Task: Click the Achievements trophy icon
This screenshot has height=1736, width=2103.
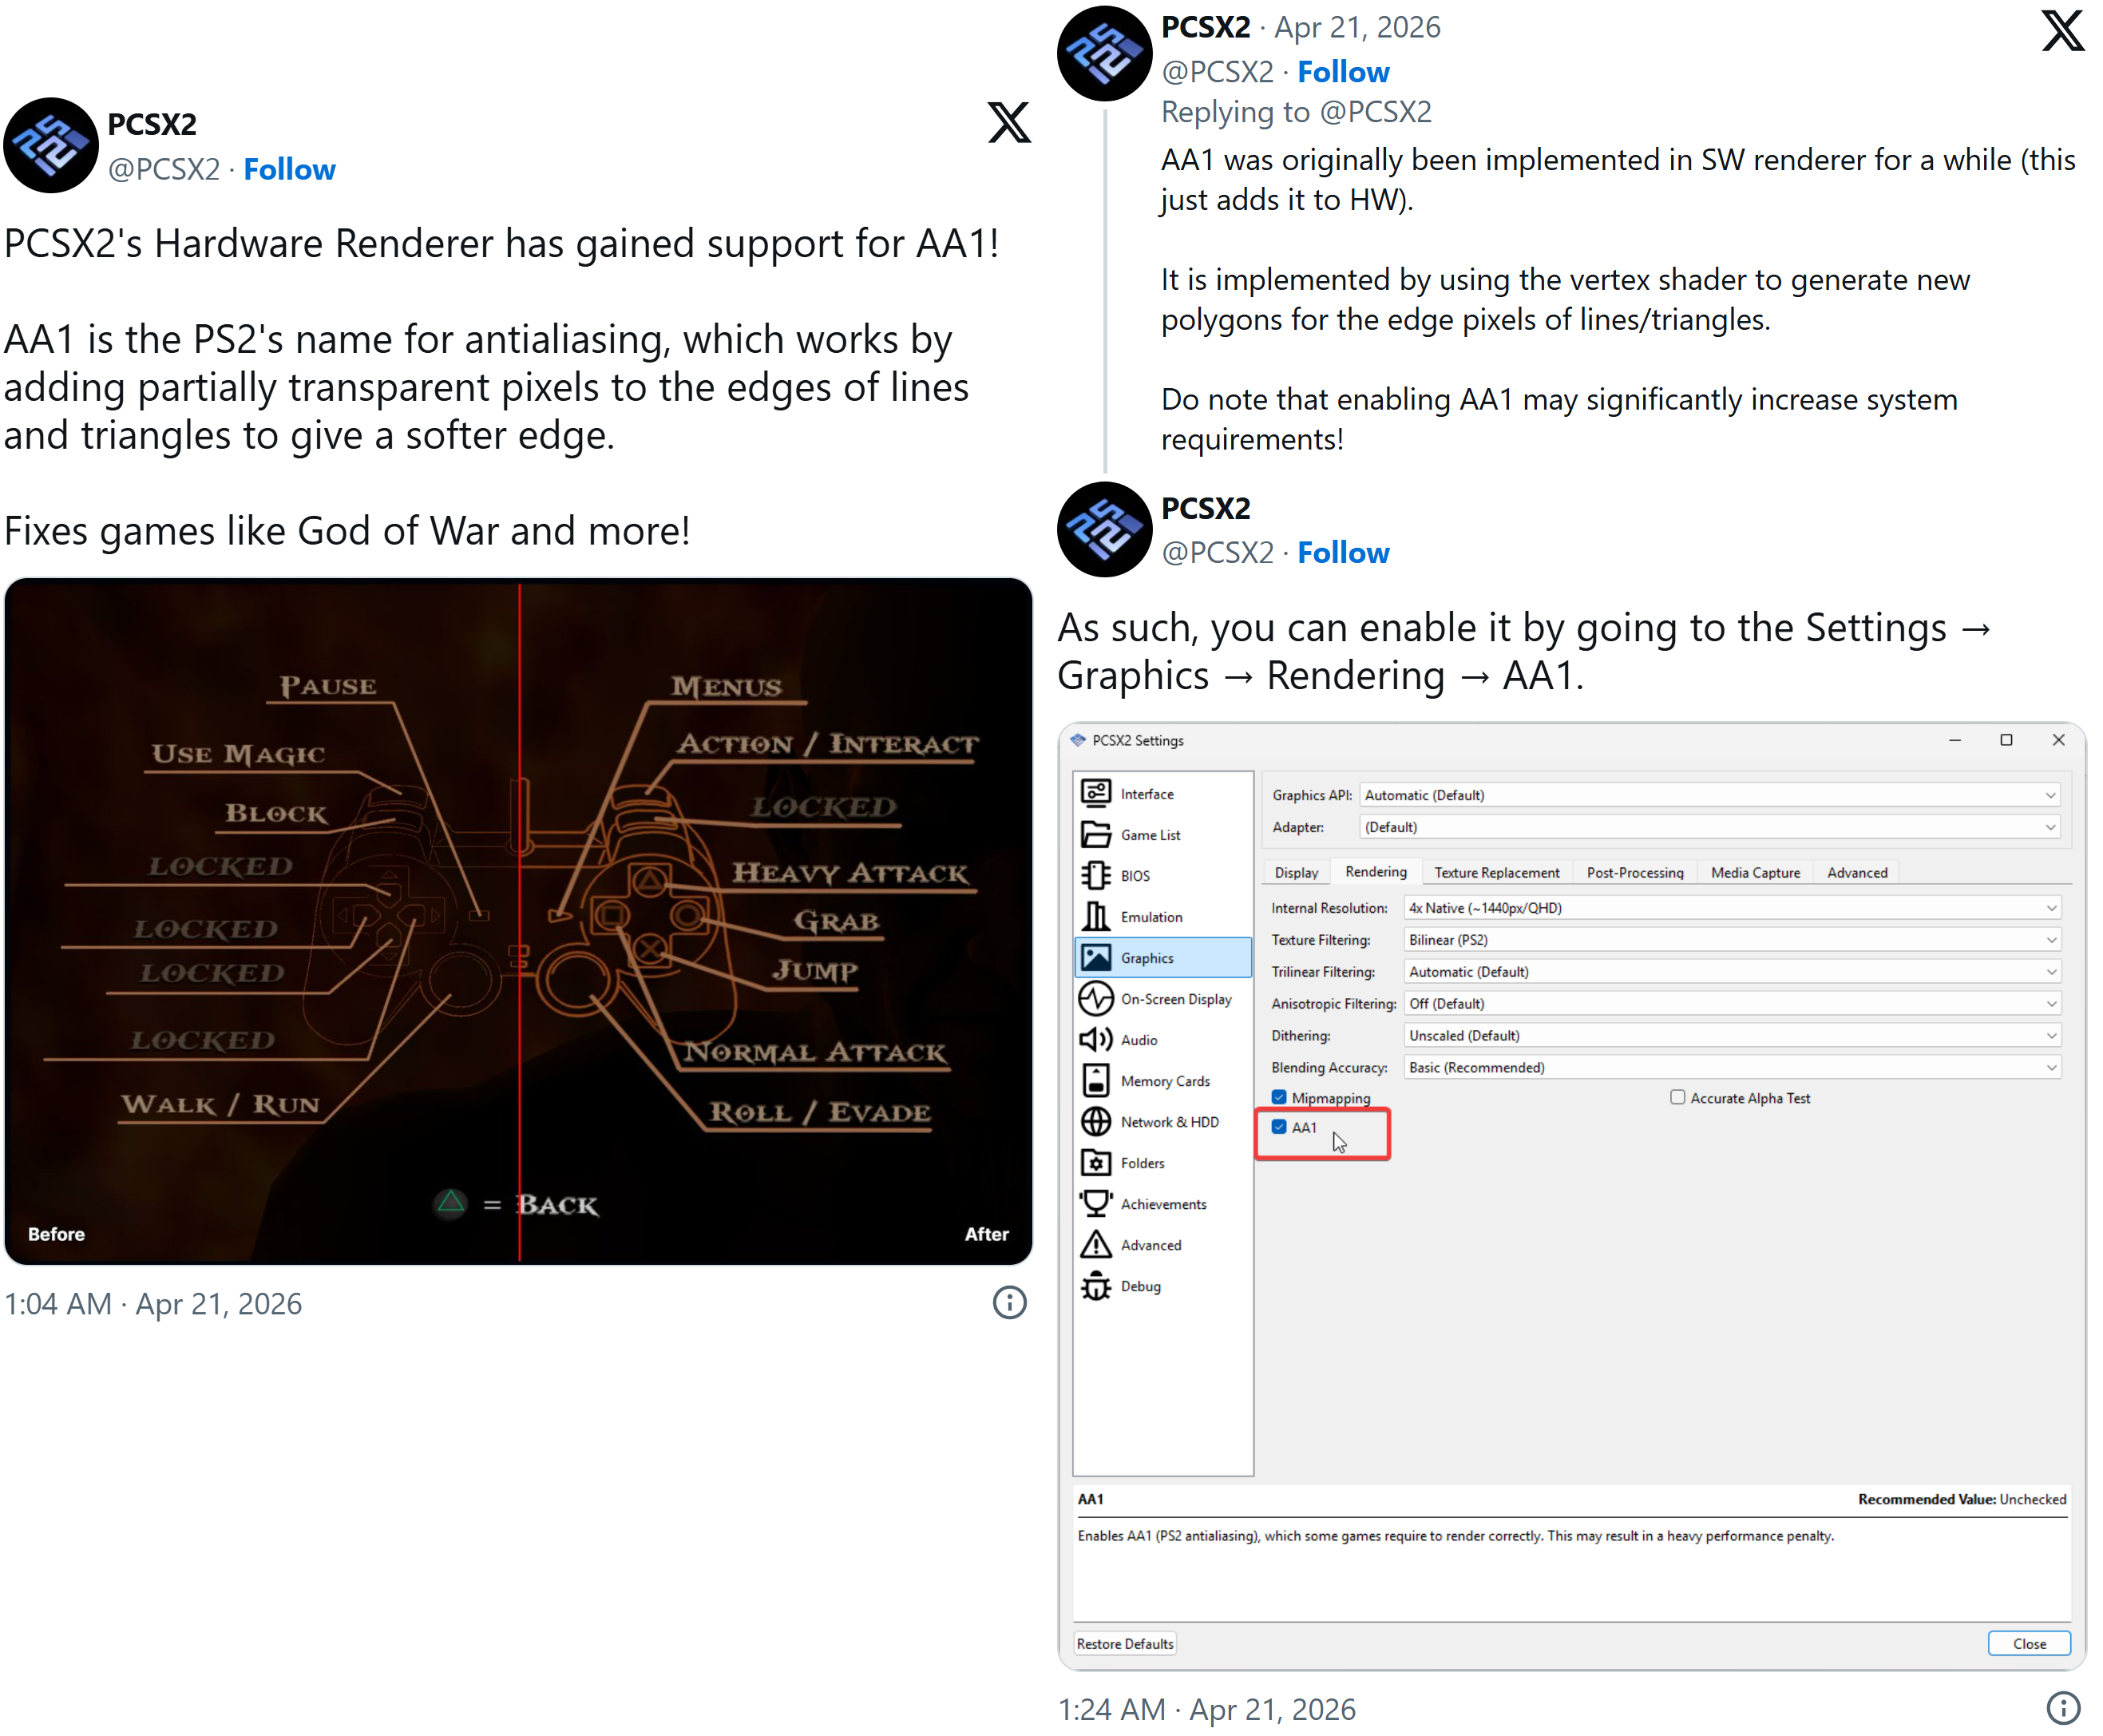Action: 1095,1203
